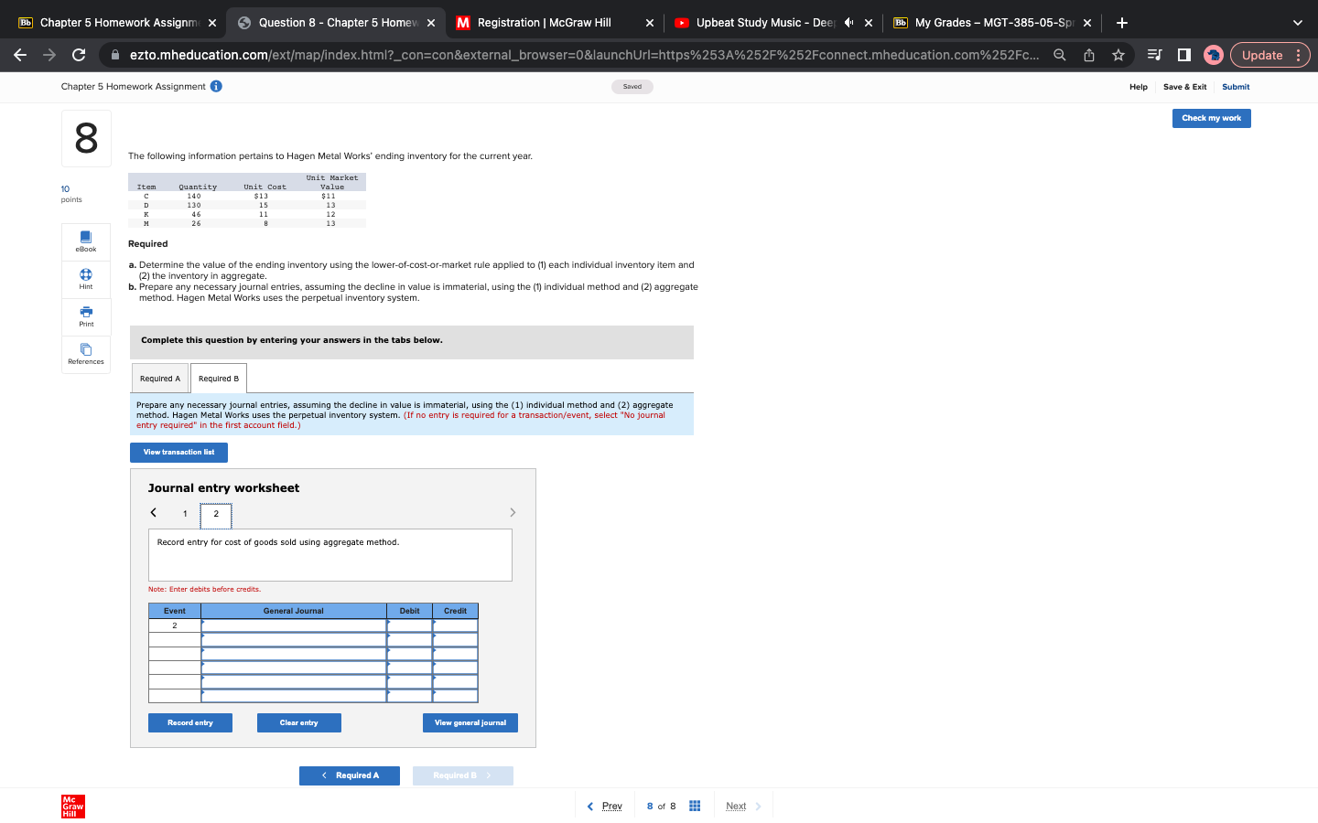Click the second row Credit field

pyautogui.click(x=455, y=639)
